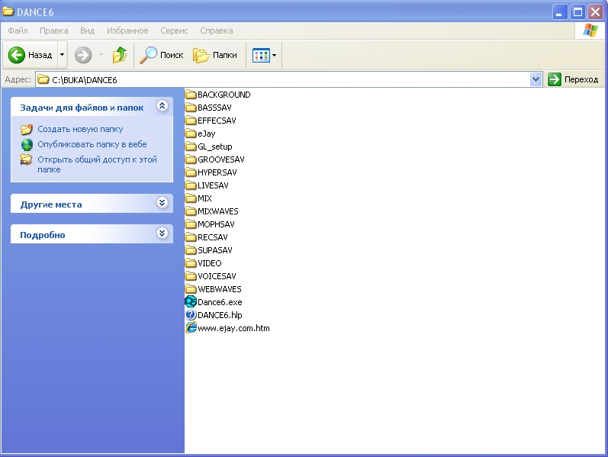The width and height of the screenshot is (608, 457).
Task: Minimize the DANCE6 window
Action: (559, 12)
